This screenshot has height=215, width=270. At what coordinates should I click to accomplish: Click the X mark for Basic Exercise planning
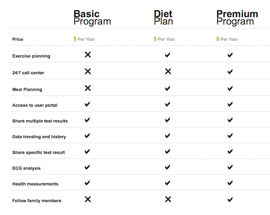pyautogui.click(x=88, y=55)
